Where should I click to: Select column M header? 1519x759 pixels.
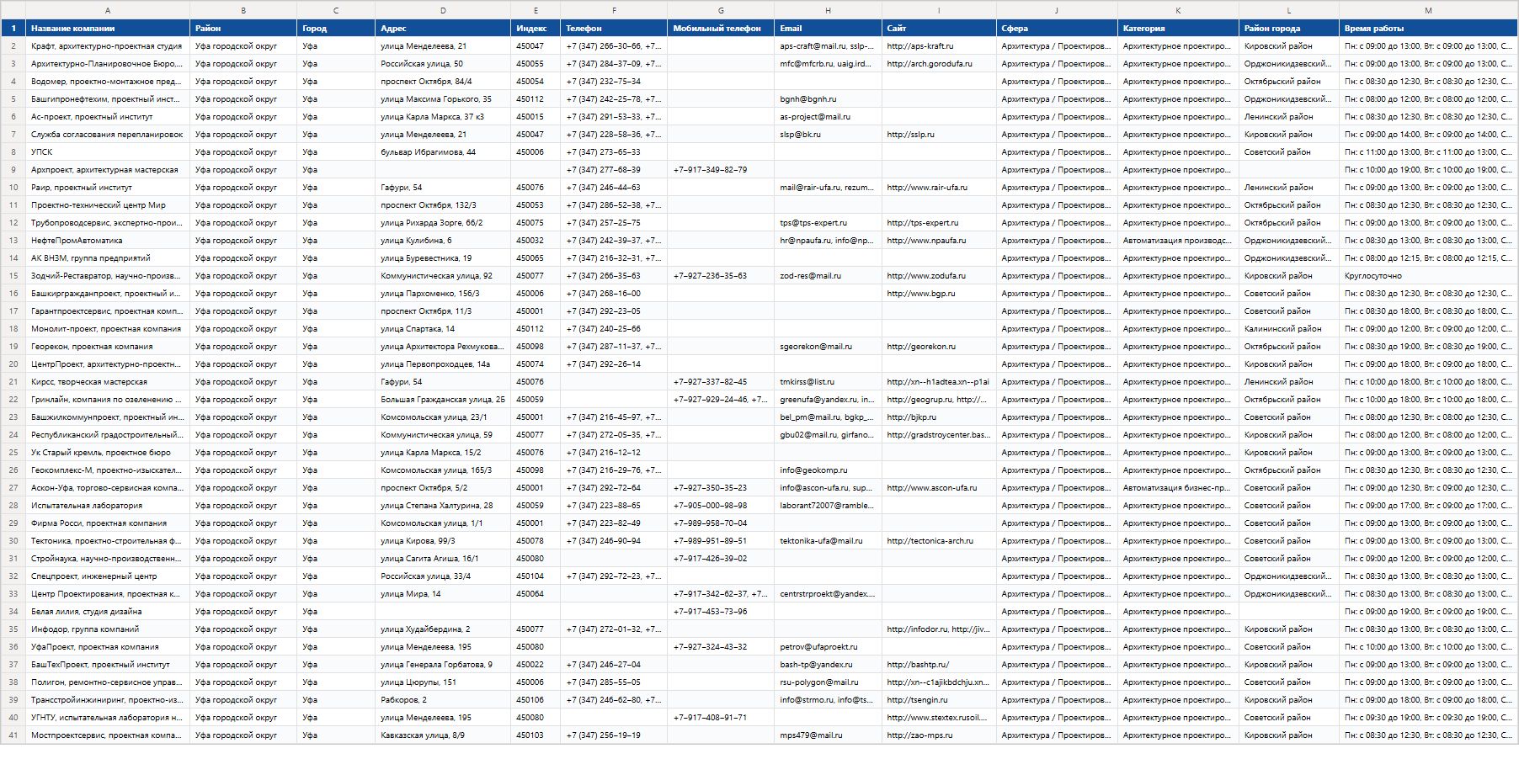1428,10
